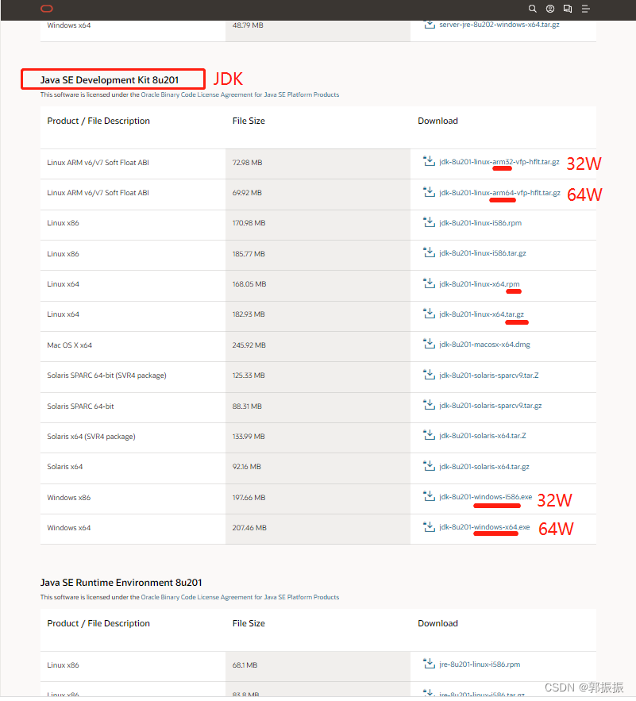The height and width of the screenshot is (701, 636).
Task: Download jdk-8u201-linux-x64.tar.gz link
Action: (482, 314)
